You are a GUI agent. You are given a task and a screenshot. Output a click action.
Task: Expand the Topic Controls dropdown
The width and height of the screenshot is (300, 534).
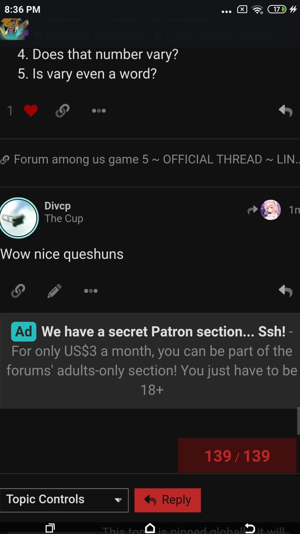coord(64,500)
